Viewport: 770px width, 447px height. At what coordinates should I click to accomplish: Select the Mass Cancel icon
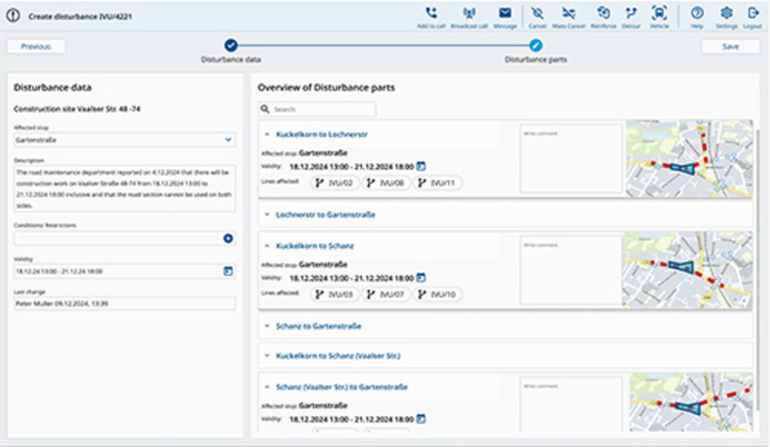point(568,13)
